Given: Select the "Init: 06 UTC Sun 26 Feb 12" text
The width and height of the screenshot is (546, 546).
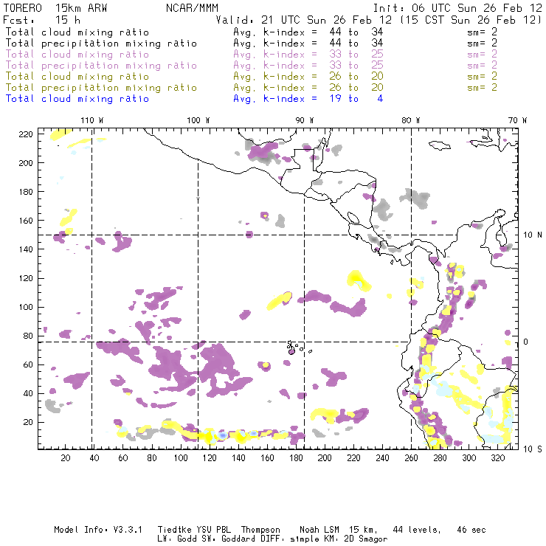Looking at the screenshot, I should pyautogui.click(x=457, y=8).
